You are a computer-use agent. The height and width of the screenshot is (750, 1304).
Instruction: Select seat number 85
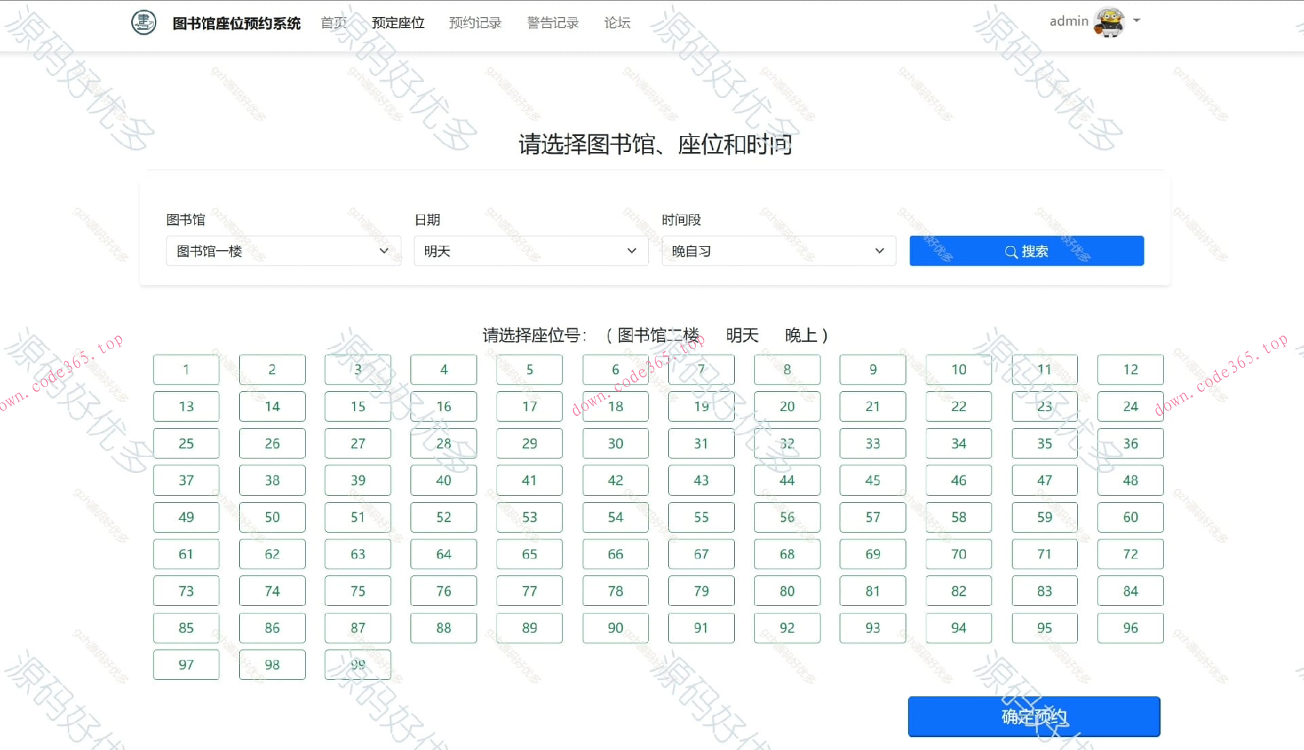186,628
